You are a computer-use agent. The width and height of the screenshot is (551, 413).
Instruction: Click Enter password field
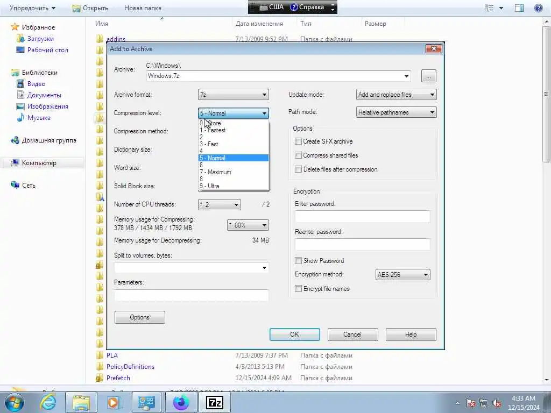click(362, 216)
